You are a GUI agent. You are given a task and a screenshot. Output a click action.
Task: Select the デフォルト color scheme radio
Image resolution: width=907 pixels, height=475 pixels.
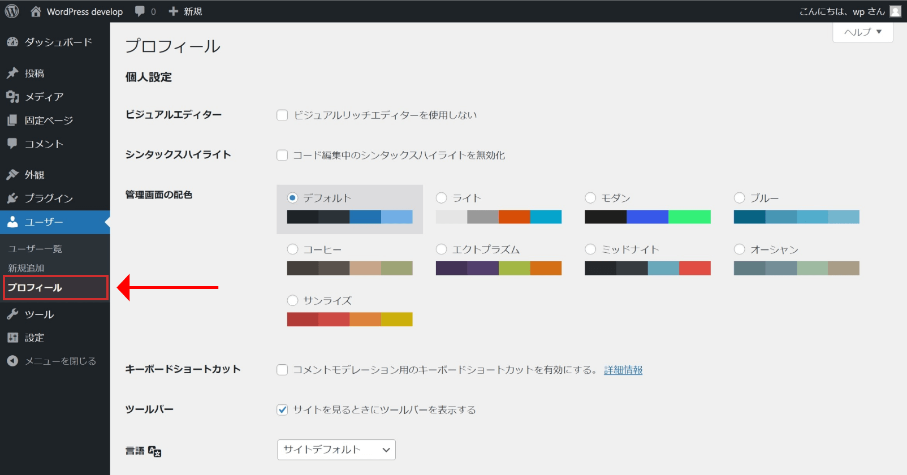click(x=292, y=198)
